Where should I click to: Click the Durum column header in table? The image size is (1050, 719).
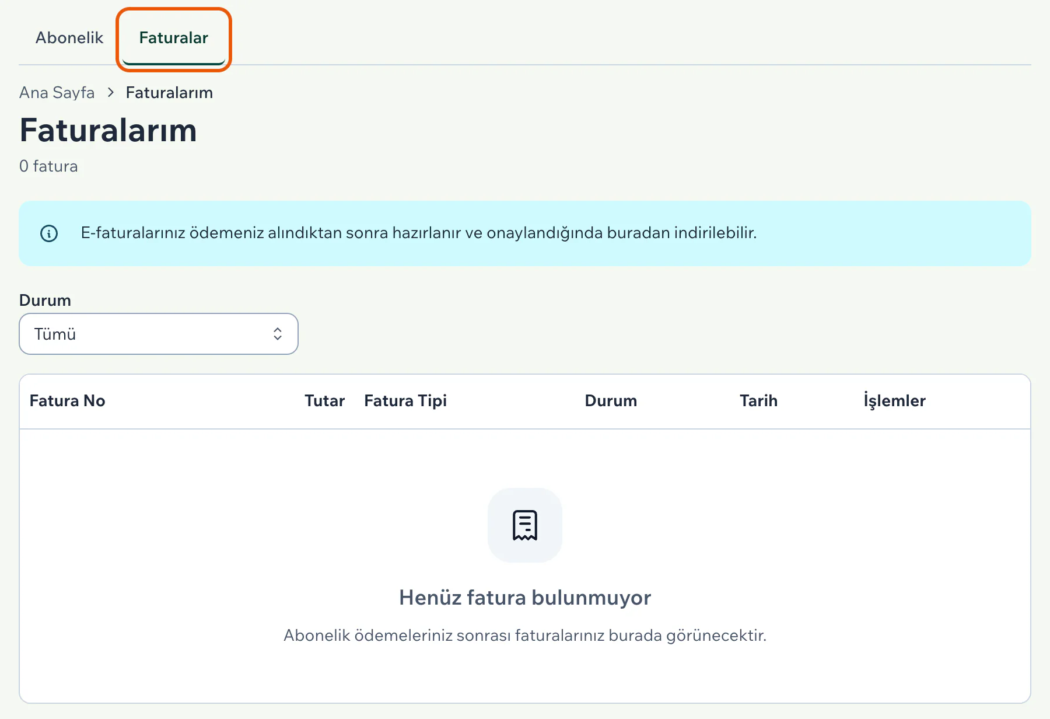pyautogui.click(x=611, y=401)
